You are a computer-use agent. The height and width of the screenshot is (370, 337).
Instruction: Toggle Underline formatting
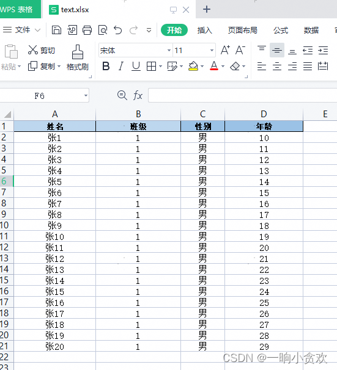136,67
